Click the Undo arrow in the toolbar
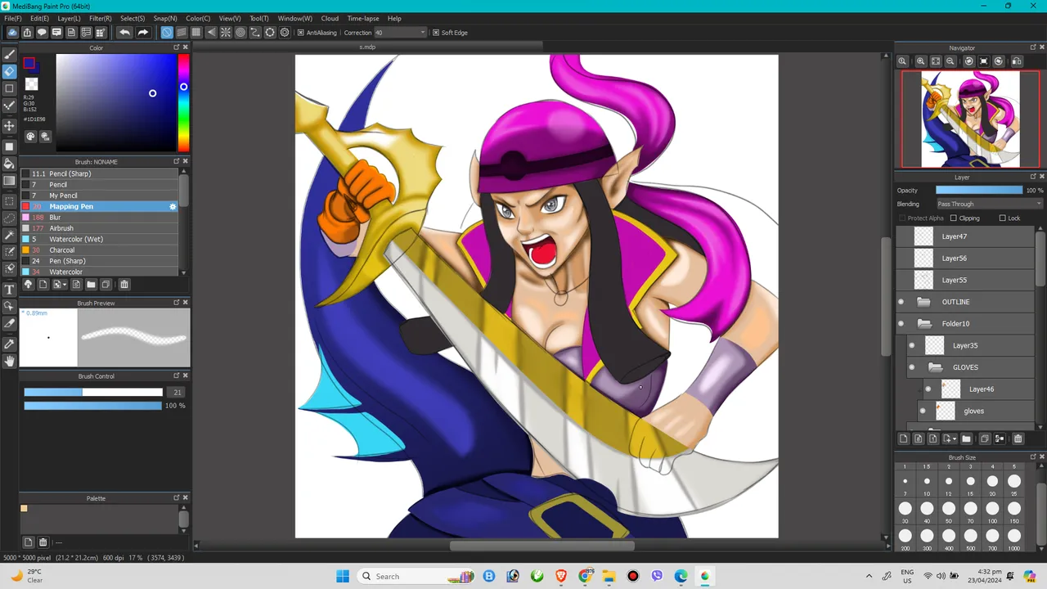Viewport: 1047px width, 589px height. point(124,33)
